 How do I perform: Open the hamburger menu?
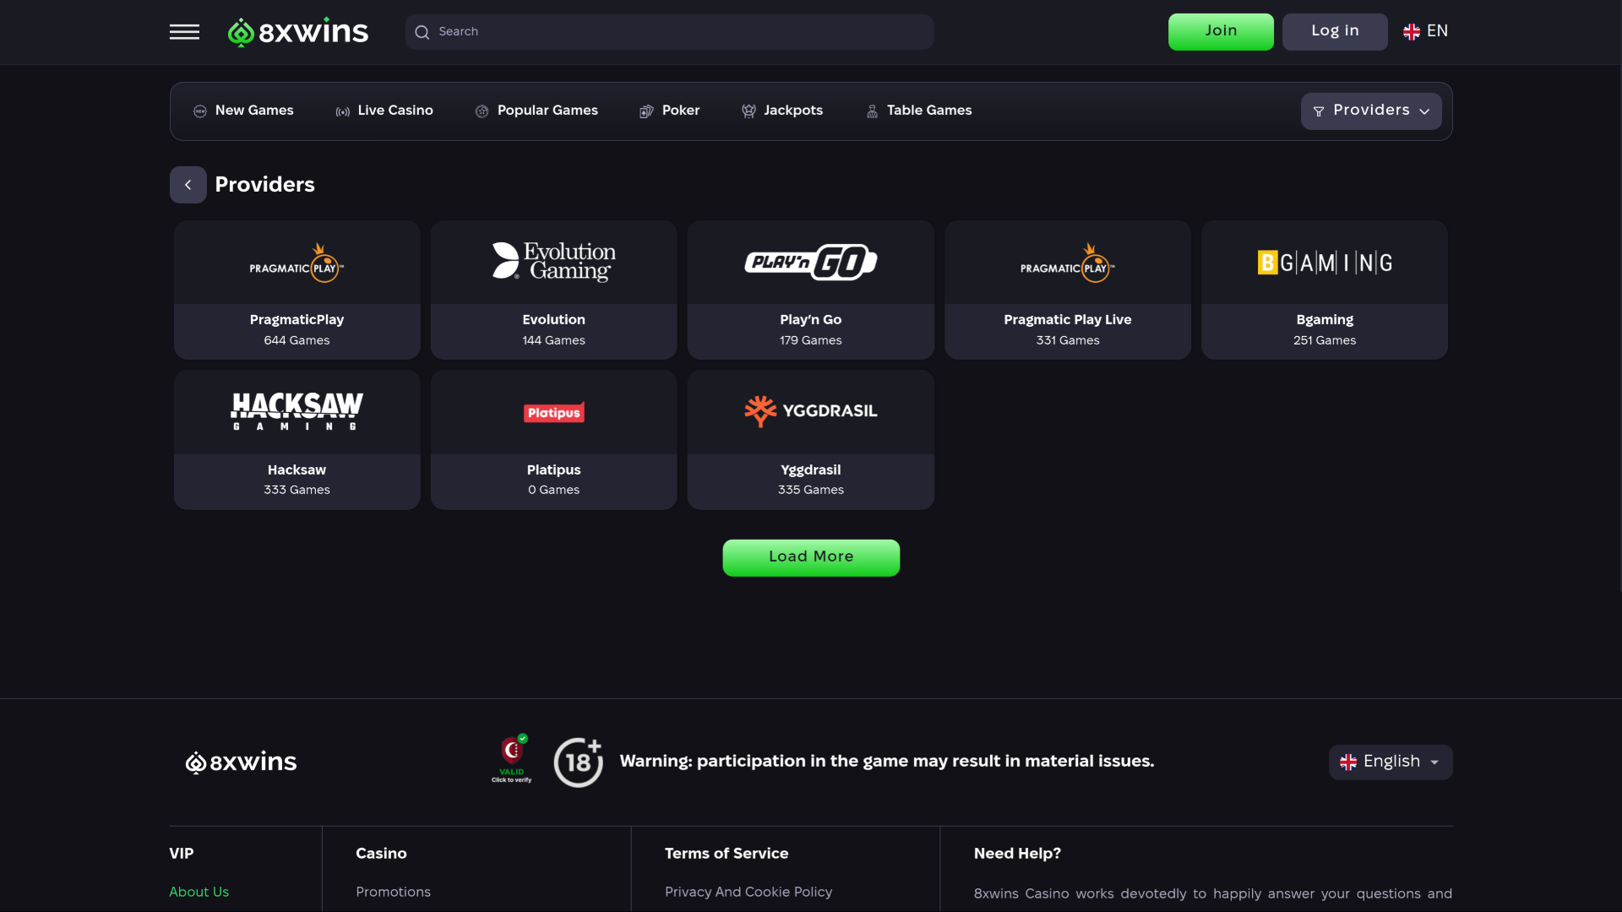[184, 32]
